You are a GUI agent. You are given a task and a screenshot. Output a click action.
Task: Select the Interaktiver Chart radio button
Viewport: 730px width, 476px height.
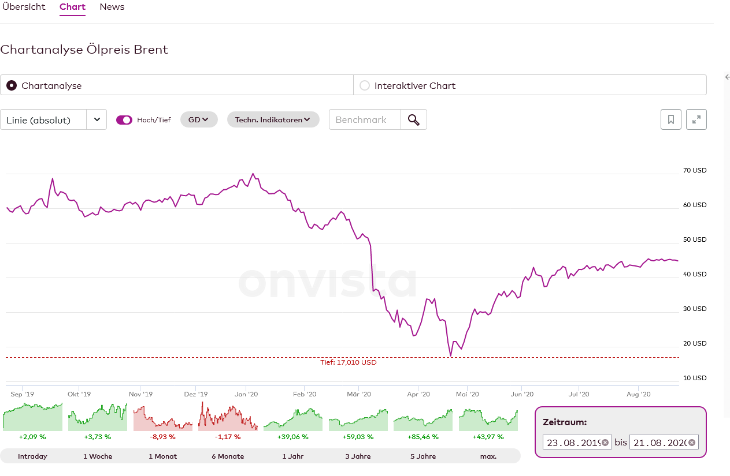[365, 85]
